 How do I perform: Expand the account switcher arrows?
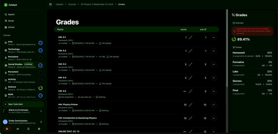41,122
